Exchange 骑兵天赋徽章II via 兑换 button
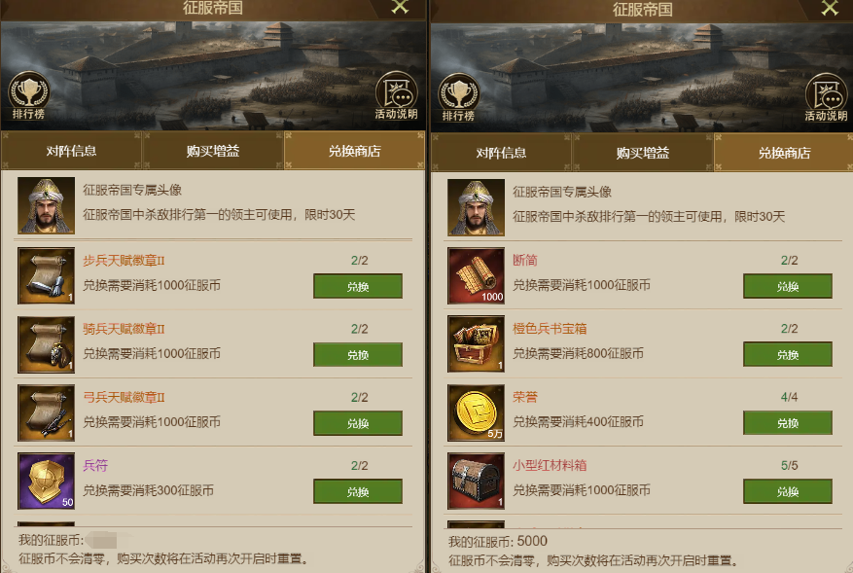The height and width of the screenshot is (573, 853). pos(358,355)
